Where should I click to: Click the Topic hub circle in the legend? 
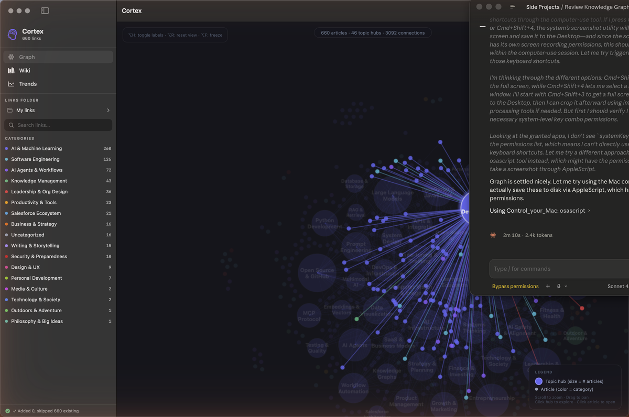point(538,381)
